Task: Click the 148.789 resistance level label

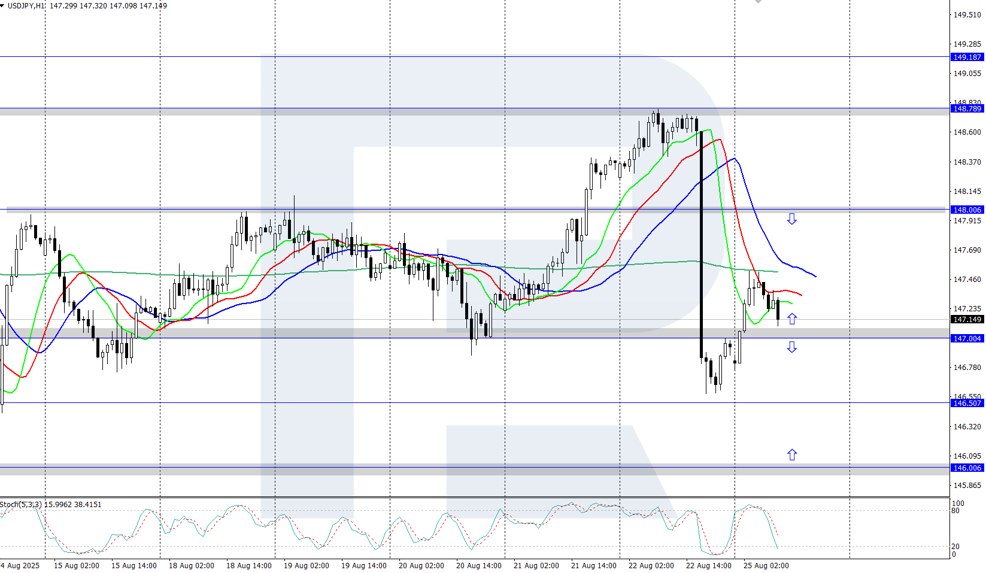Action: click(x=967, y=109)
